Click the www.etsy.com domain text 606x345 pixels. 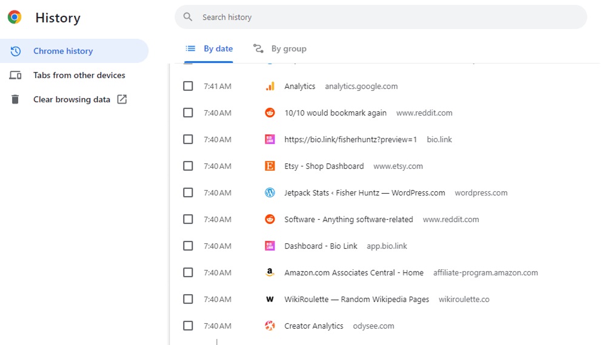[398, 166]
